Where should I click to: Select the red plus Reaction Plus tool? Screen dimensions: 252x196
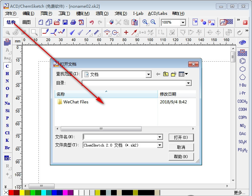coord(126,32)
